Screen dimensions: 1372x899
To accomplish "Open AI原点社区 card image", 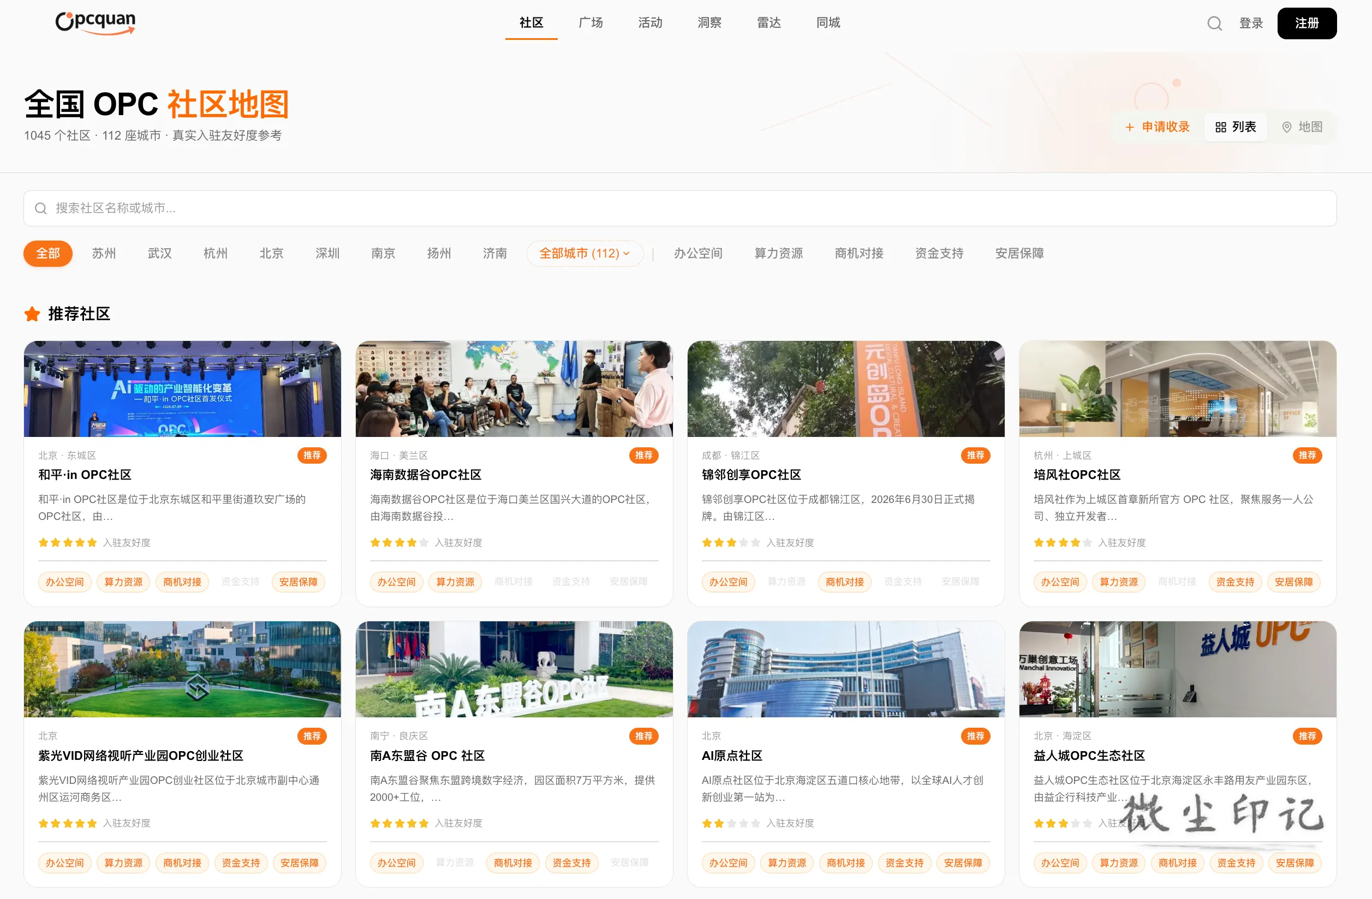I will [846, 669].
